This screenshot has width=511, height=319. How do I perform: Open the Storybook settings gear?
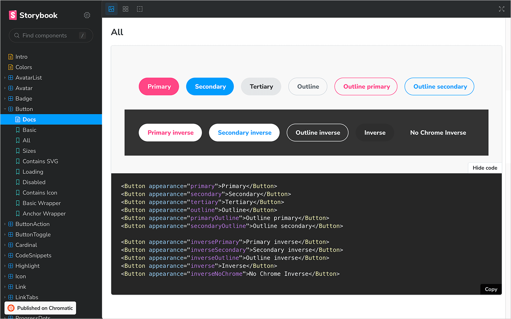click(87, 15)
